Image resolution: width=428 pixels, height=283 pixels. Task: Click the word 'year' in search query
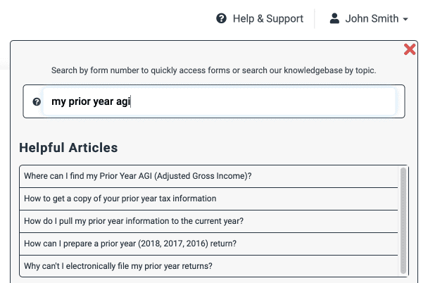pos(103,102)
